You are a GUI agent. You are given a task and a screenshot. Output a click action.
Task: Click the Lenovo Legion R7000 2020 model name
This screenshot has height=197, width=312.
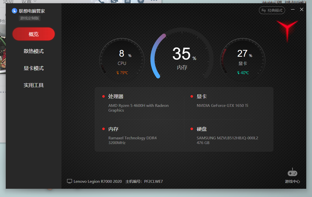click(98, 182)
